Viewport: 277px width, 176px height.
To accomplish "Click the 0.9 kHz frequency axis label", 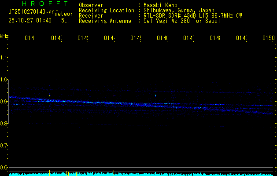I will [x=4, y=101].
